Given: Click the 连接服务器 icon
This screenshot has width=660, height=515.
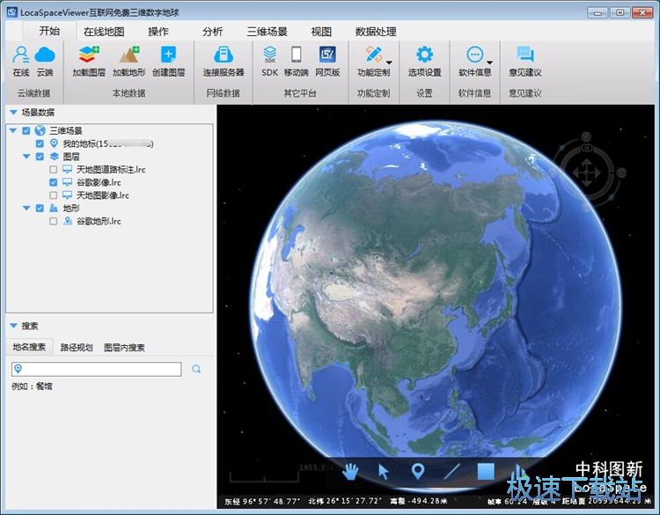Looking at the screenshot, I should [x=224, y=55].
